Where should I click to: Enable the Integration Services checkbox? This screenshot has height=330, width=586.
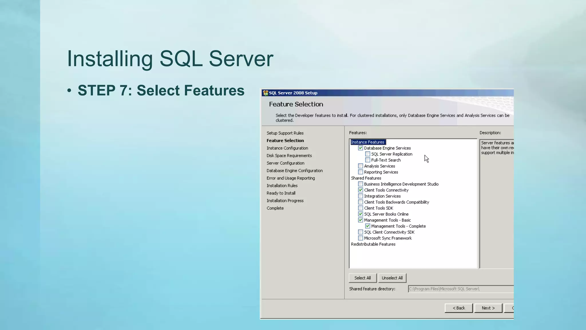pyautogui.click(x=361, y=196)
